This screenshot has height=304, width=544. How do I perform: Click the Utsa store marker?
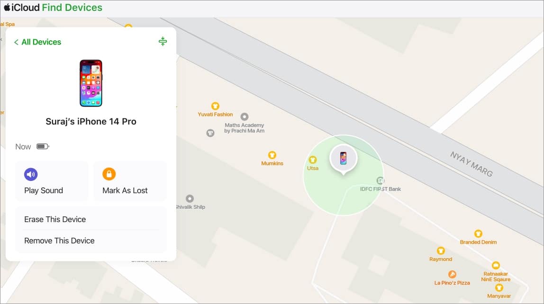(313, 160)
